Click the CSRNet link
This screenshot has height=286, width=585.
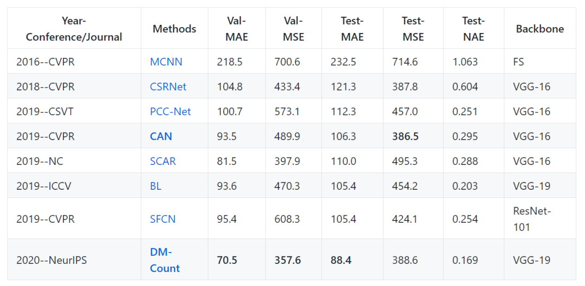click(x=168, y=87)
